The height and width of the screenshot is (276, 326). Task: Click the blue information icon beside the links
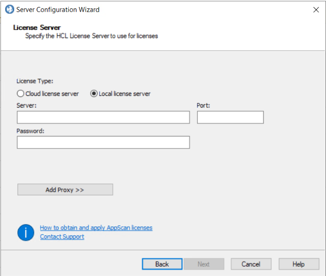(26, 233)
